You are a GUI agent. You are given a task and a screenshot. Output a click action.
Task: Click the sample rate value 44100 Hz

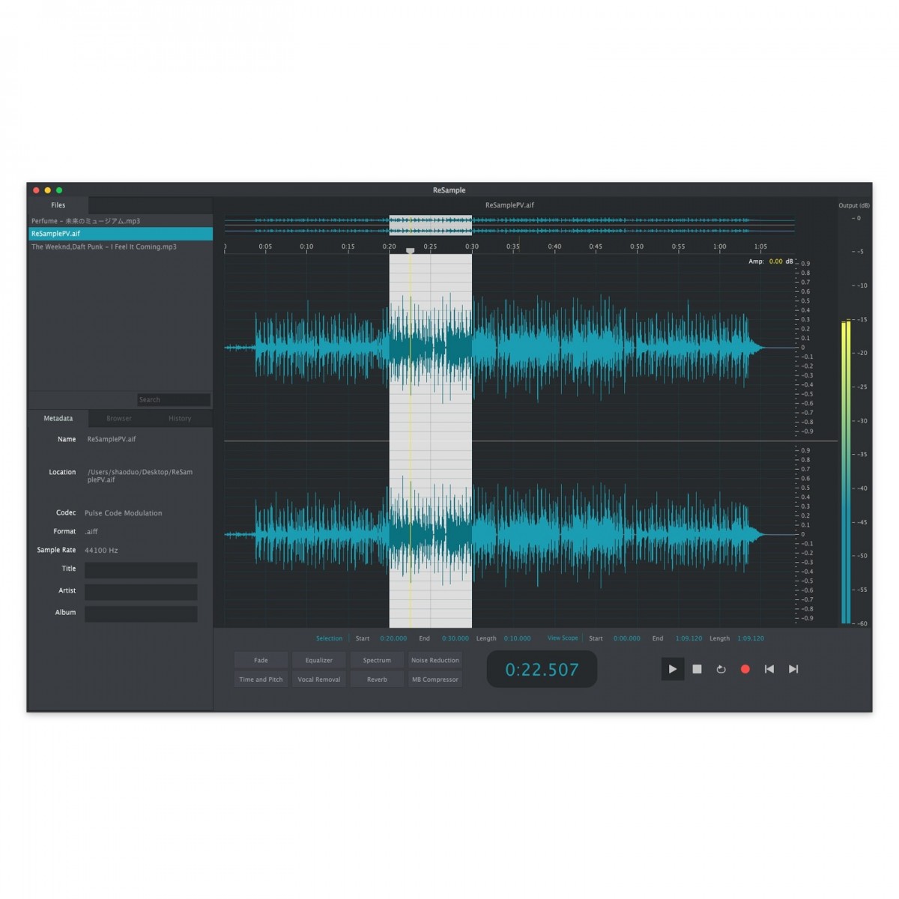(101, 550)
